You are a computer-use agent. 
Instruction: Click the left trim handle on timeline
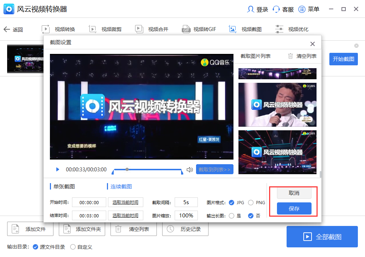113,172
